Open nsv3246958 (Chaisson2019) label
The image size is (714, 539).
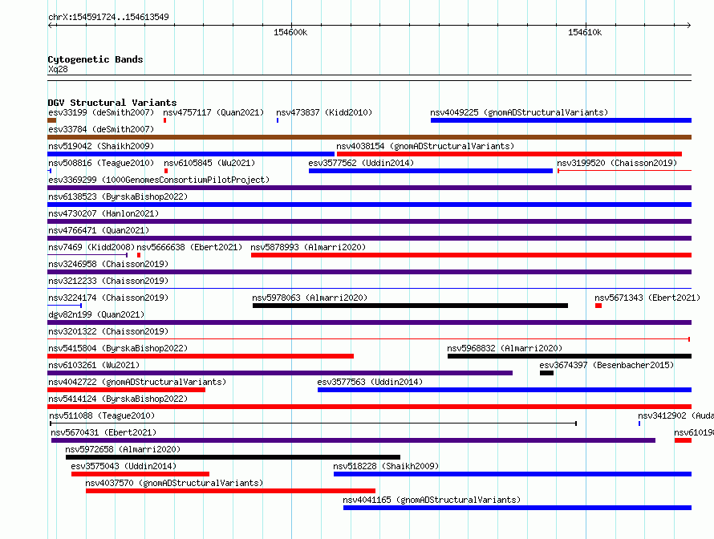108,264
